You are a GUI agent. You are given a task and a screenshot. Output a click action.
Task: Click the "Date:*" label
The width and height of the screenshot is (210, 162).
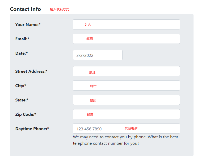tap(22, 53)
